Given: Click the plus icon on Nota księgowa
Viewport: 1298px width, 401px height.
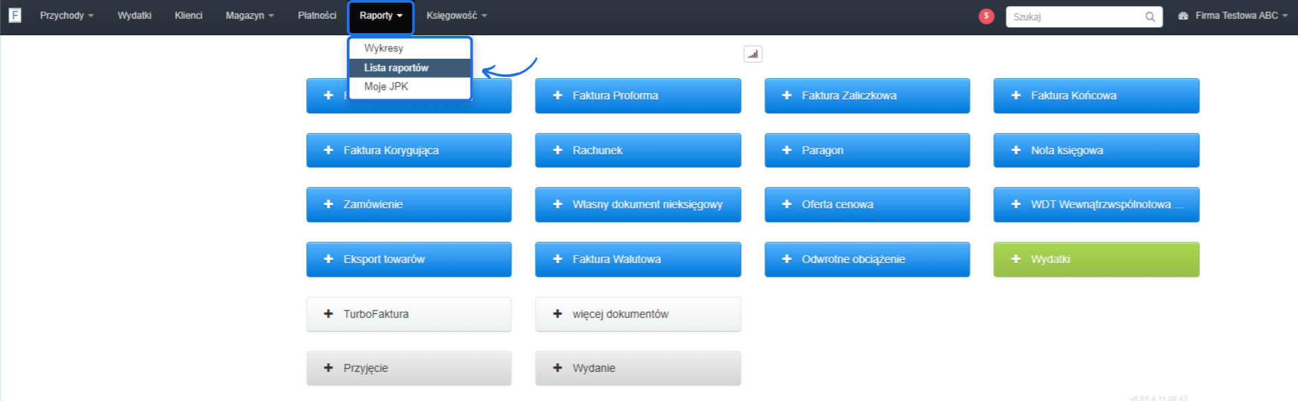Looking at the screenshot, I should (x=1016, y=150).
